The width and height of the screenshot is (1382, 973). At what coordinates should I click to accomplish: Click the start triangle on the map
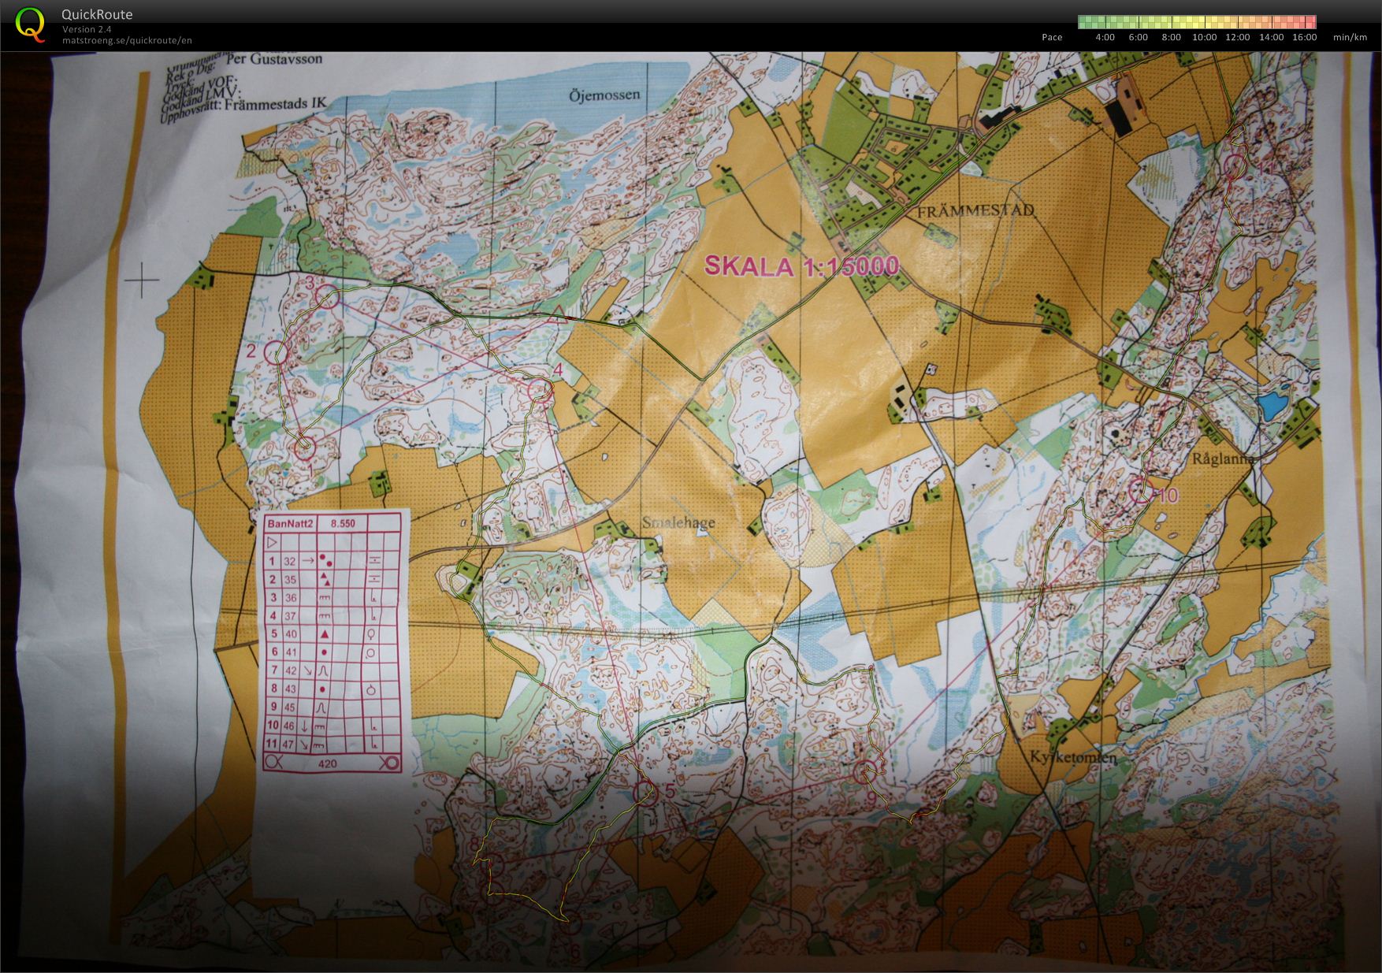tap(559, 315)
